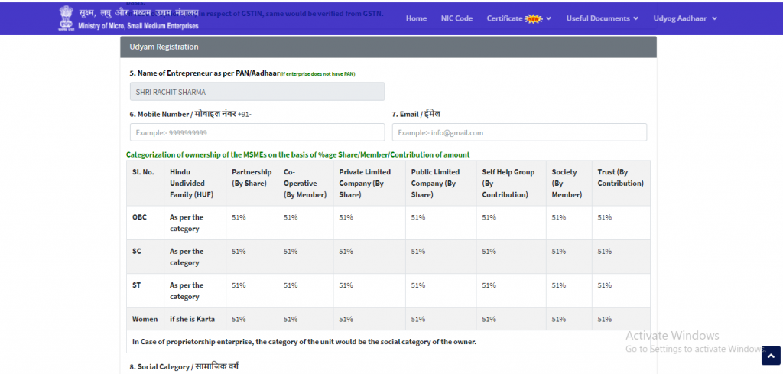Go to the Home page
This screenshot has height=374, width=783.
pyautogui.click(x=416, y=18)
